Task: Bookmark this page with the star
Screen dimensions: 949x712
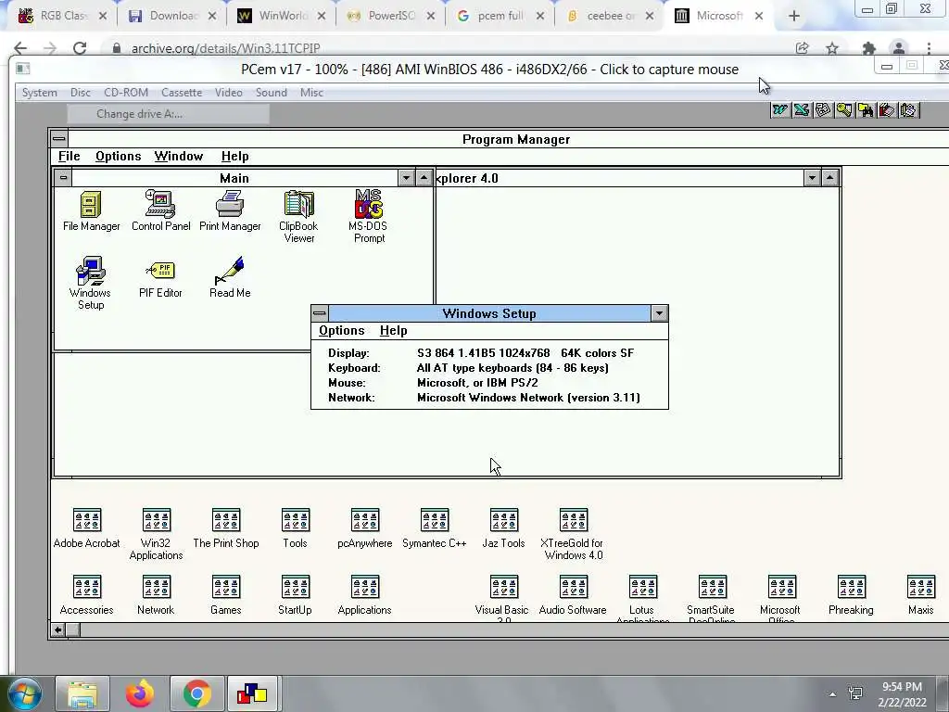Action: [832, 48]
